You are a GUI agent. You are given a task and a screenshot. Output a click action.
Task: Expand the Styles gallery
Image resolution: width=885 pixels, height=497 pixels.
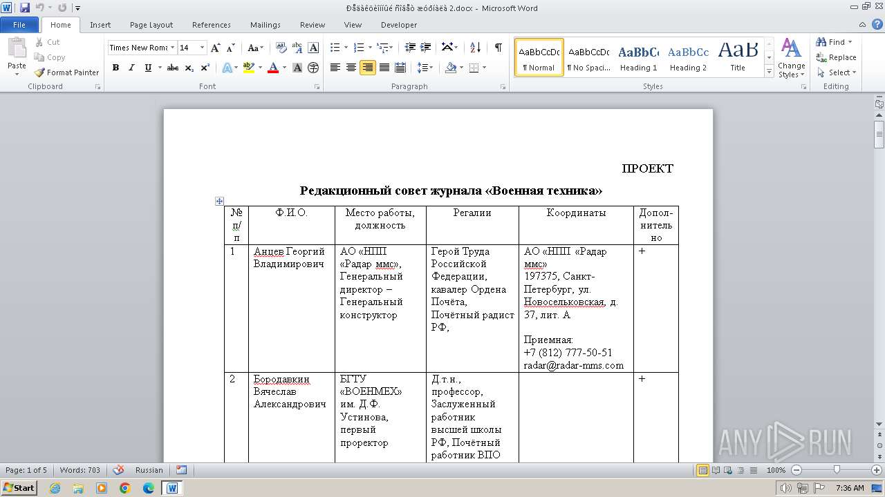(769, 72)
